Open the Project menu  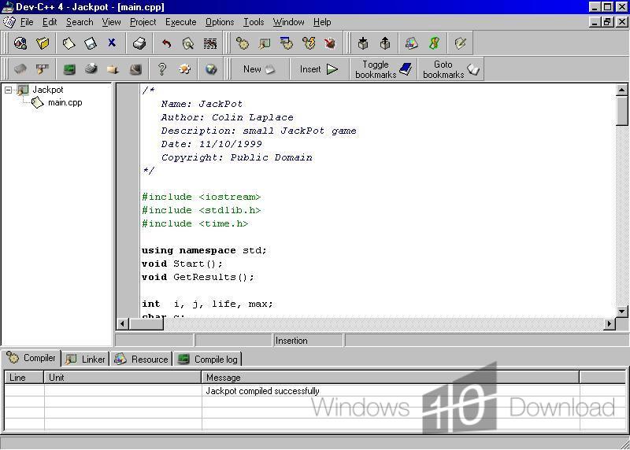point(143,22)
